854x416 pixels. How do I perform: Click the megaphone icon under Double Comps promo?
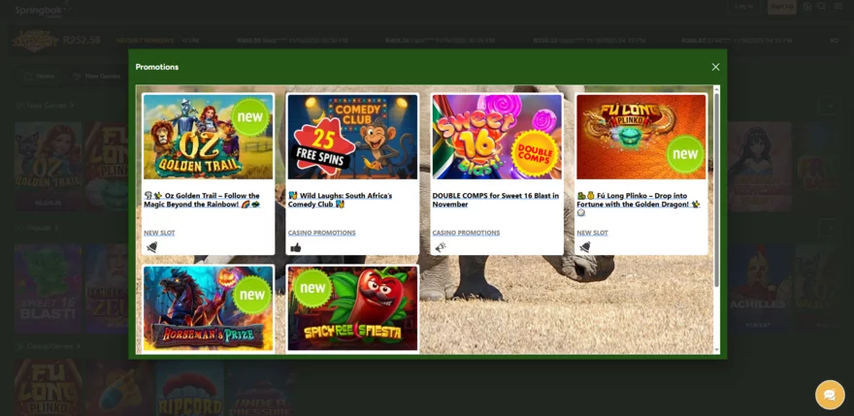click(x=441, y=247)
